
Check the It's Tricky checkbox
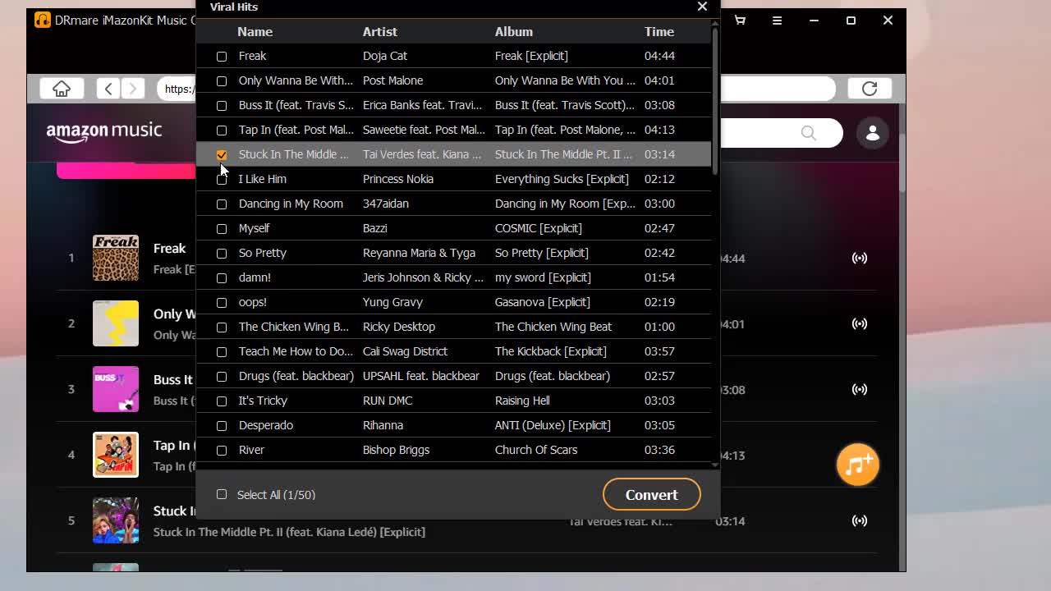222,401
